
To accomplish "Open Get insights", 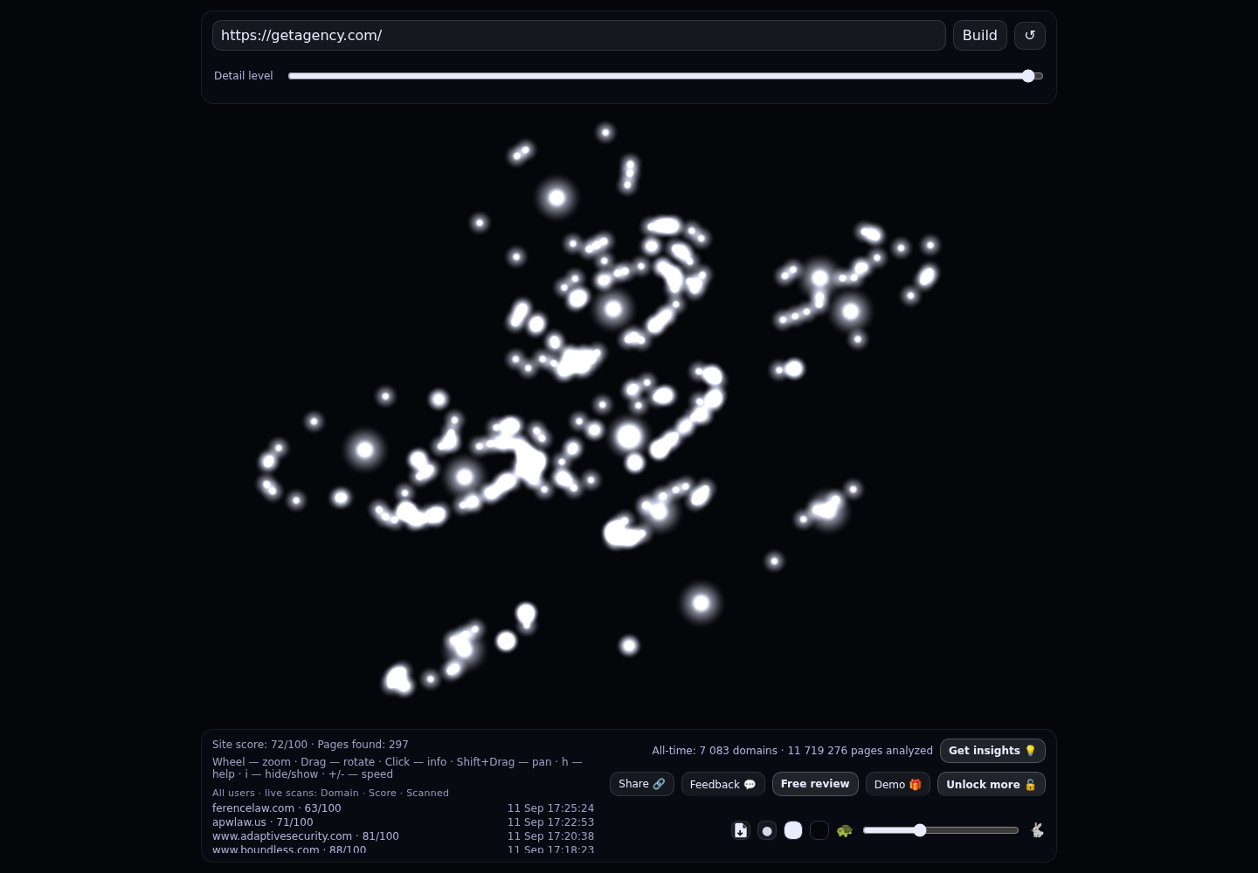I will 992,751.
